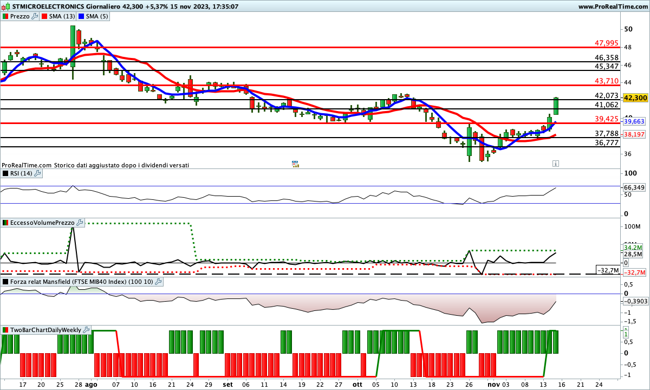
Task: Select the EccessoVolumePrezzo indicator label
Action: [43, 223]
